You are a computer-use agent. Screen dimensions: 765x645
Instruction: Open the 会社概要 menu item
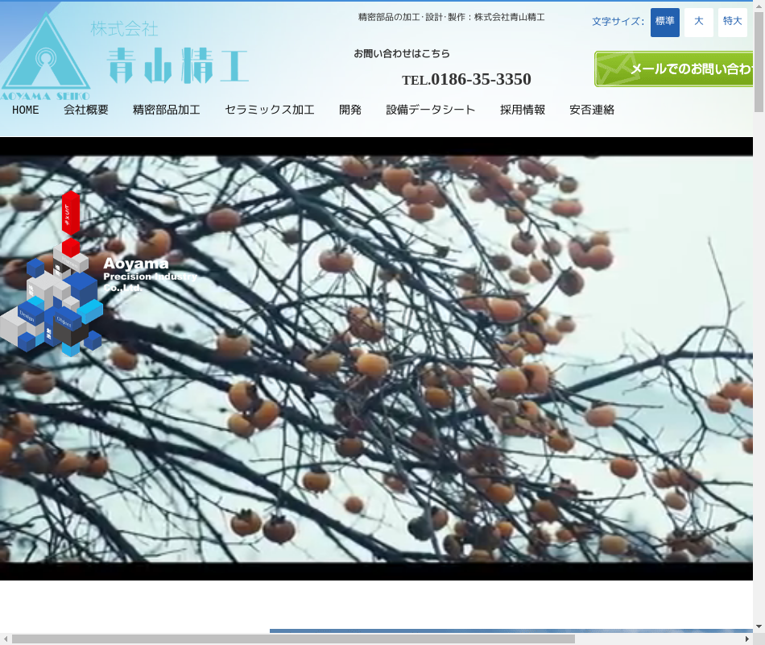point(86,110)
